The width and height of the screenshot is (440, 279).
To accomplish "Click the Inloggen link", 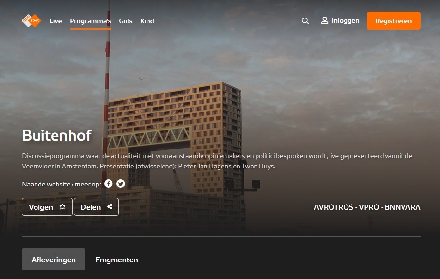I will coord(346,21).
